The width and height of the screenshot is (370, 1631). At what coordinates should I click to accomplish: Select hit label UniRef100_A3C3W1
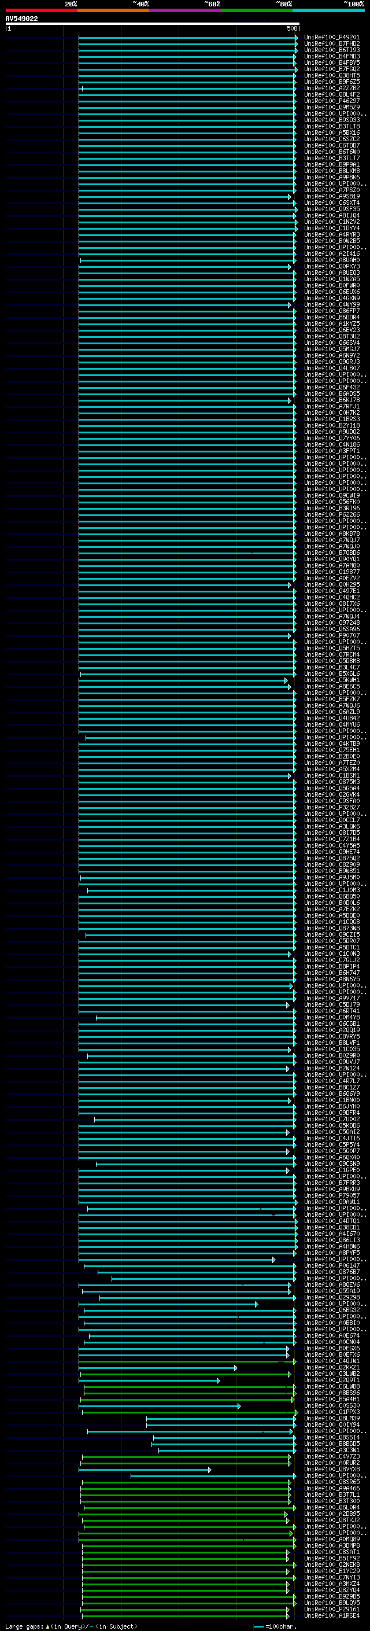click(x=331, y=1450)
